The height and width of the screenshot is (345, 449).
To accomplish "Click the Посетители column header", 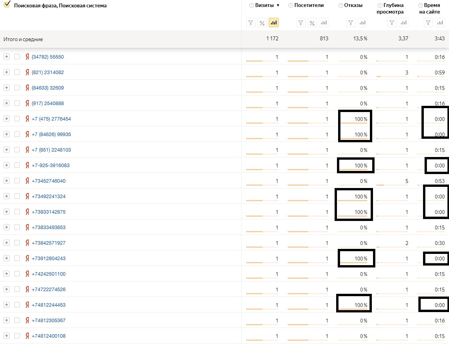I will coord(309,5).
